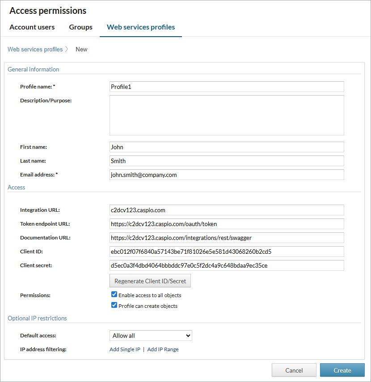The width and height of the screenshot is (371, 382).
Task: Uncheck Enable access to all objects
Action: click(x=114, y=294)
